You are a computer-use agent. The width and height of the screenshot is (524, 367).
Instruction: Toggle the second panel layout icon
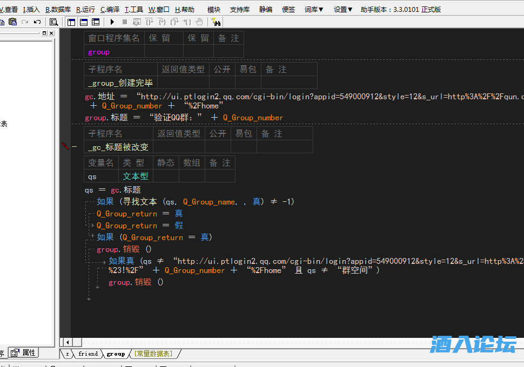tap(84, 22)
